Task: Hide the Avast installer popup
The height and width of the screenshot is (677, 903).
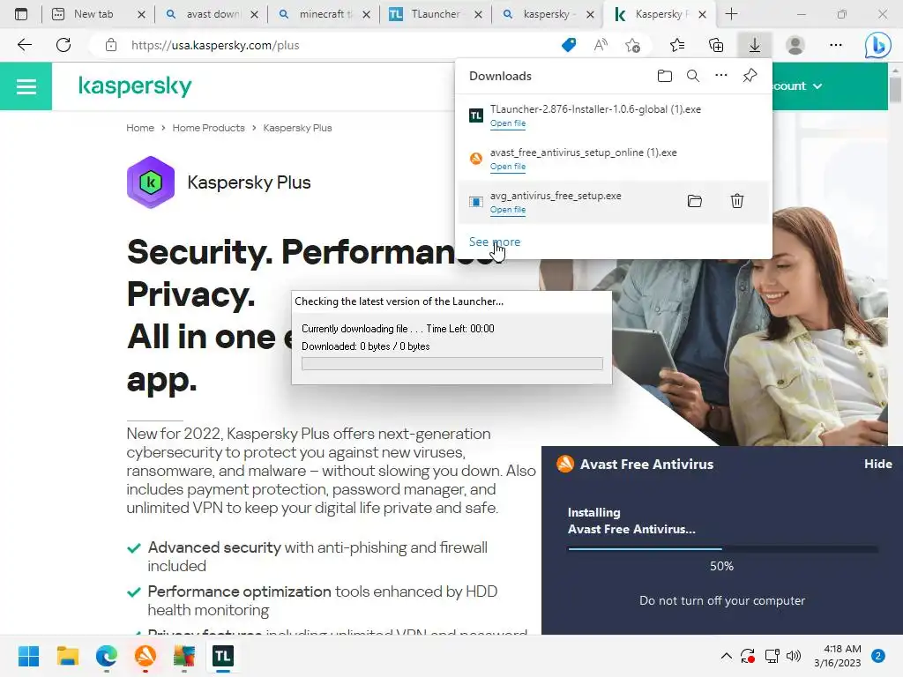Action: tap(877, 464)
